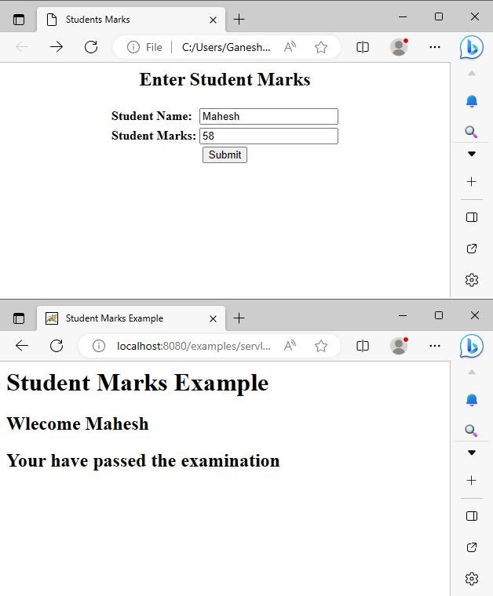Click Read aloud icon in top window

pos(290,47)
